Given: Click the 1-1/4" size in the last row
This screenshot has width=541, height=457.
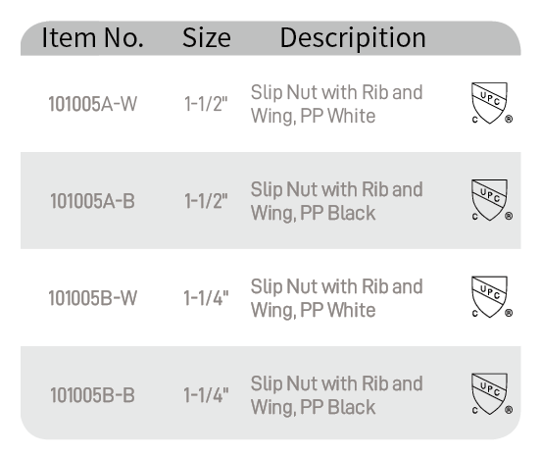Looking at the screenshot, I should point(206,394).
